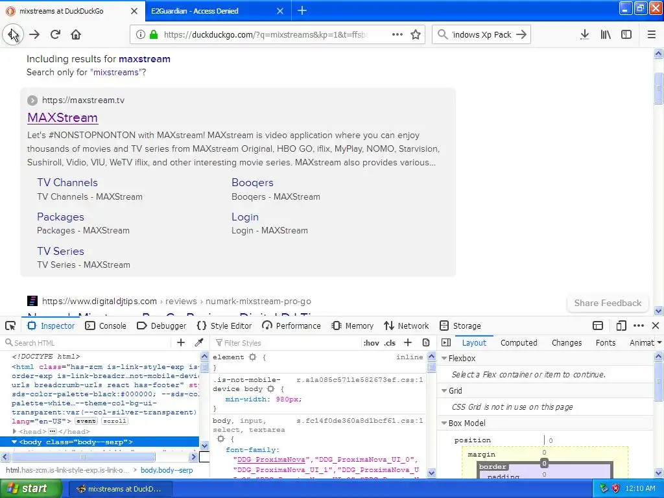Close the developer tools panel
664x498 pixels.
(656, 326)
